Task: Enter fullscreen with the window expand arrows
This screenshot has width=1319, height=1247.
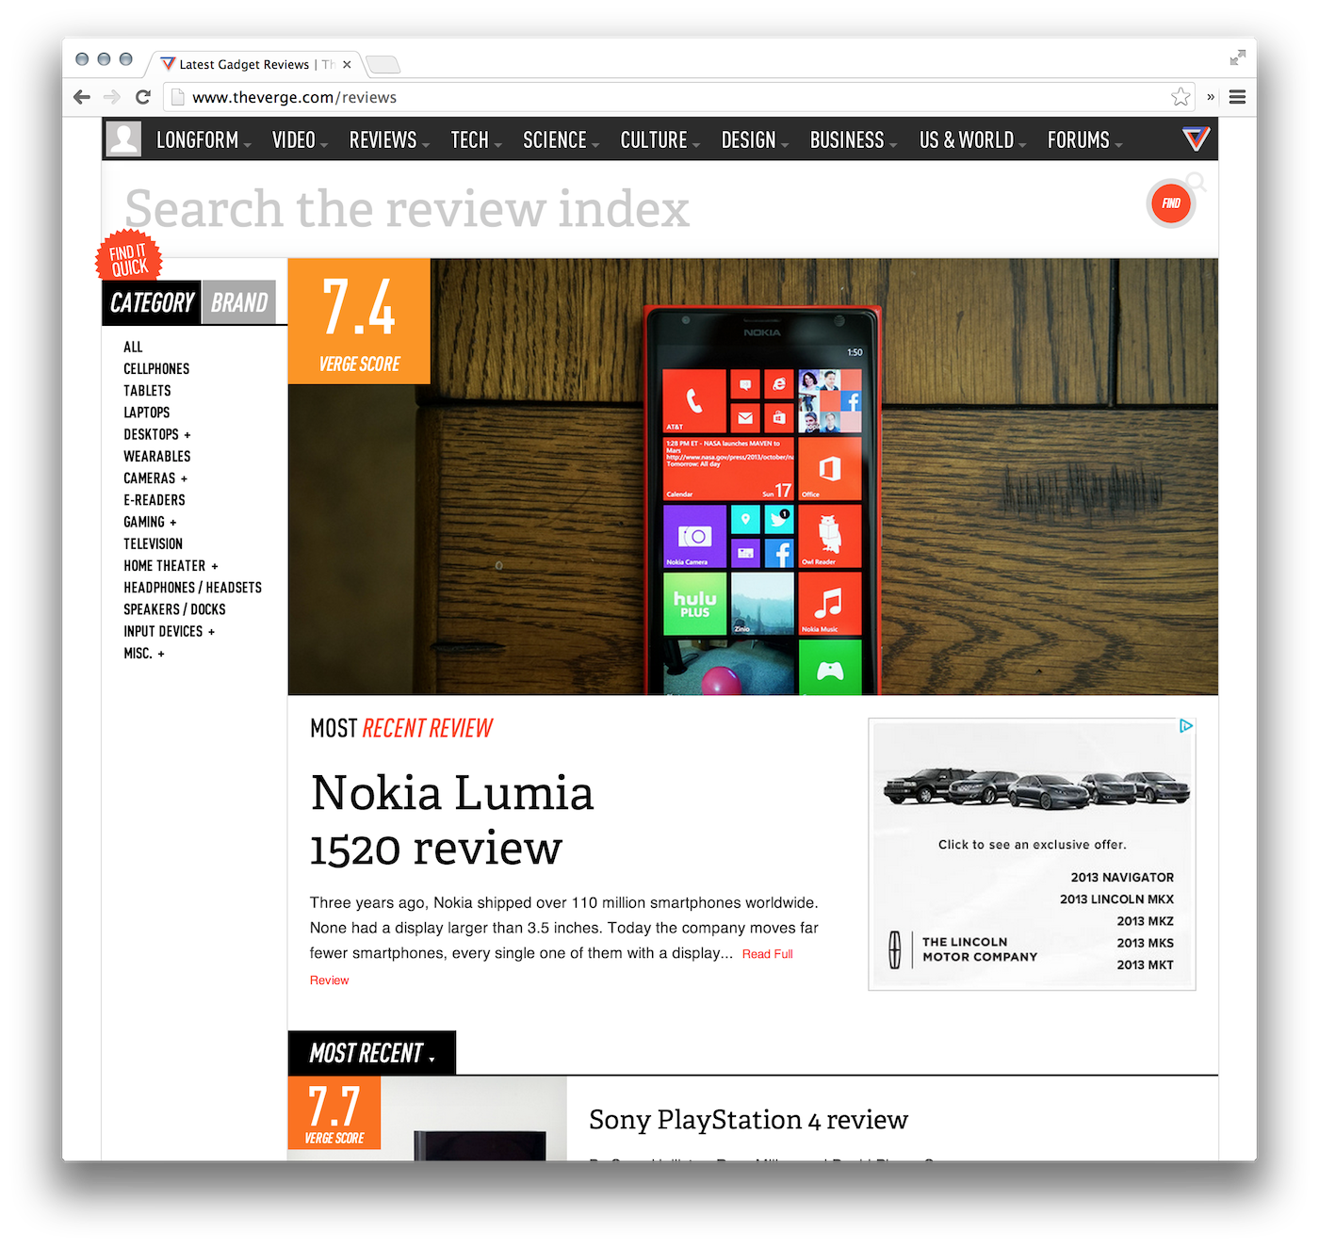Action: [1237, 58]
